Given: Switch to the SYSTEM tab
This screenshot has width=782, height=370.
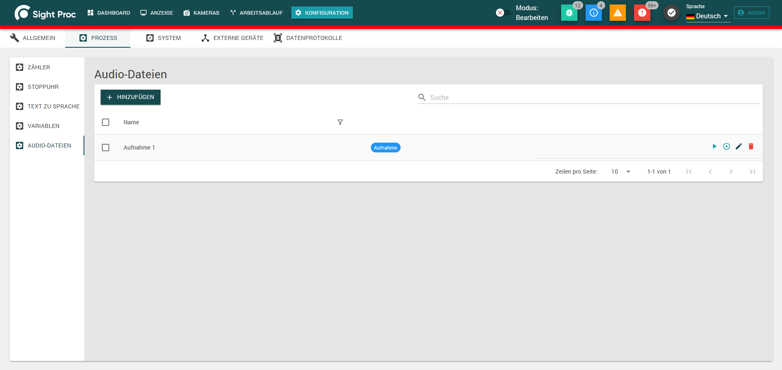Looking at the screenshot, I should click(x=163, y=38).
